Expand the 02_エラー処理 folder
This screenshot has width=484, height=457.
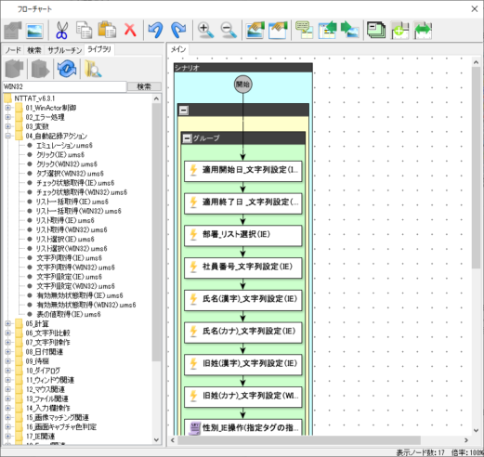click(8, 117)
